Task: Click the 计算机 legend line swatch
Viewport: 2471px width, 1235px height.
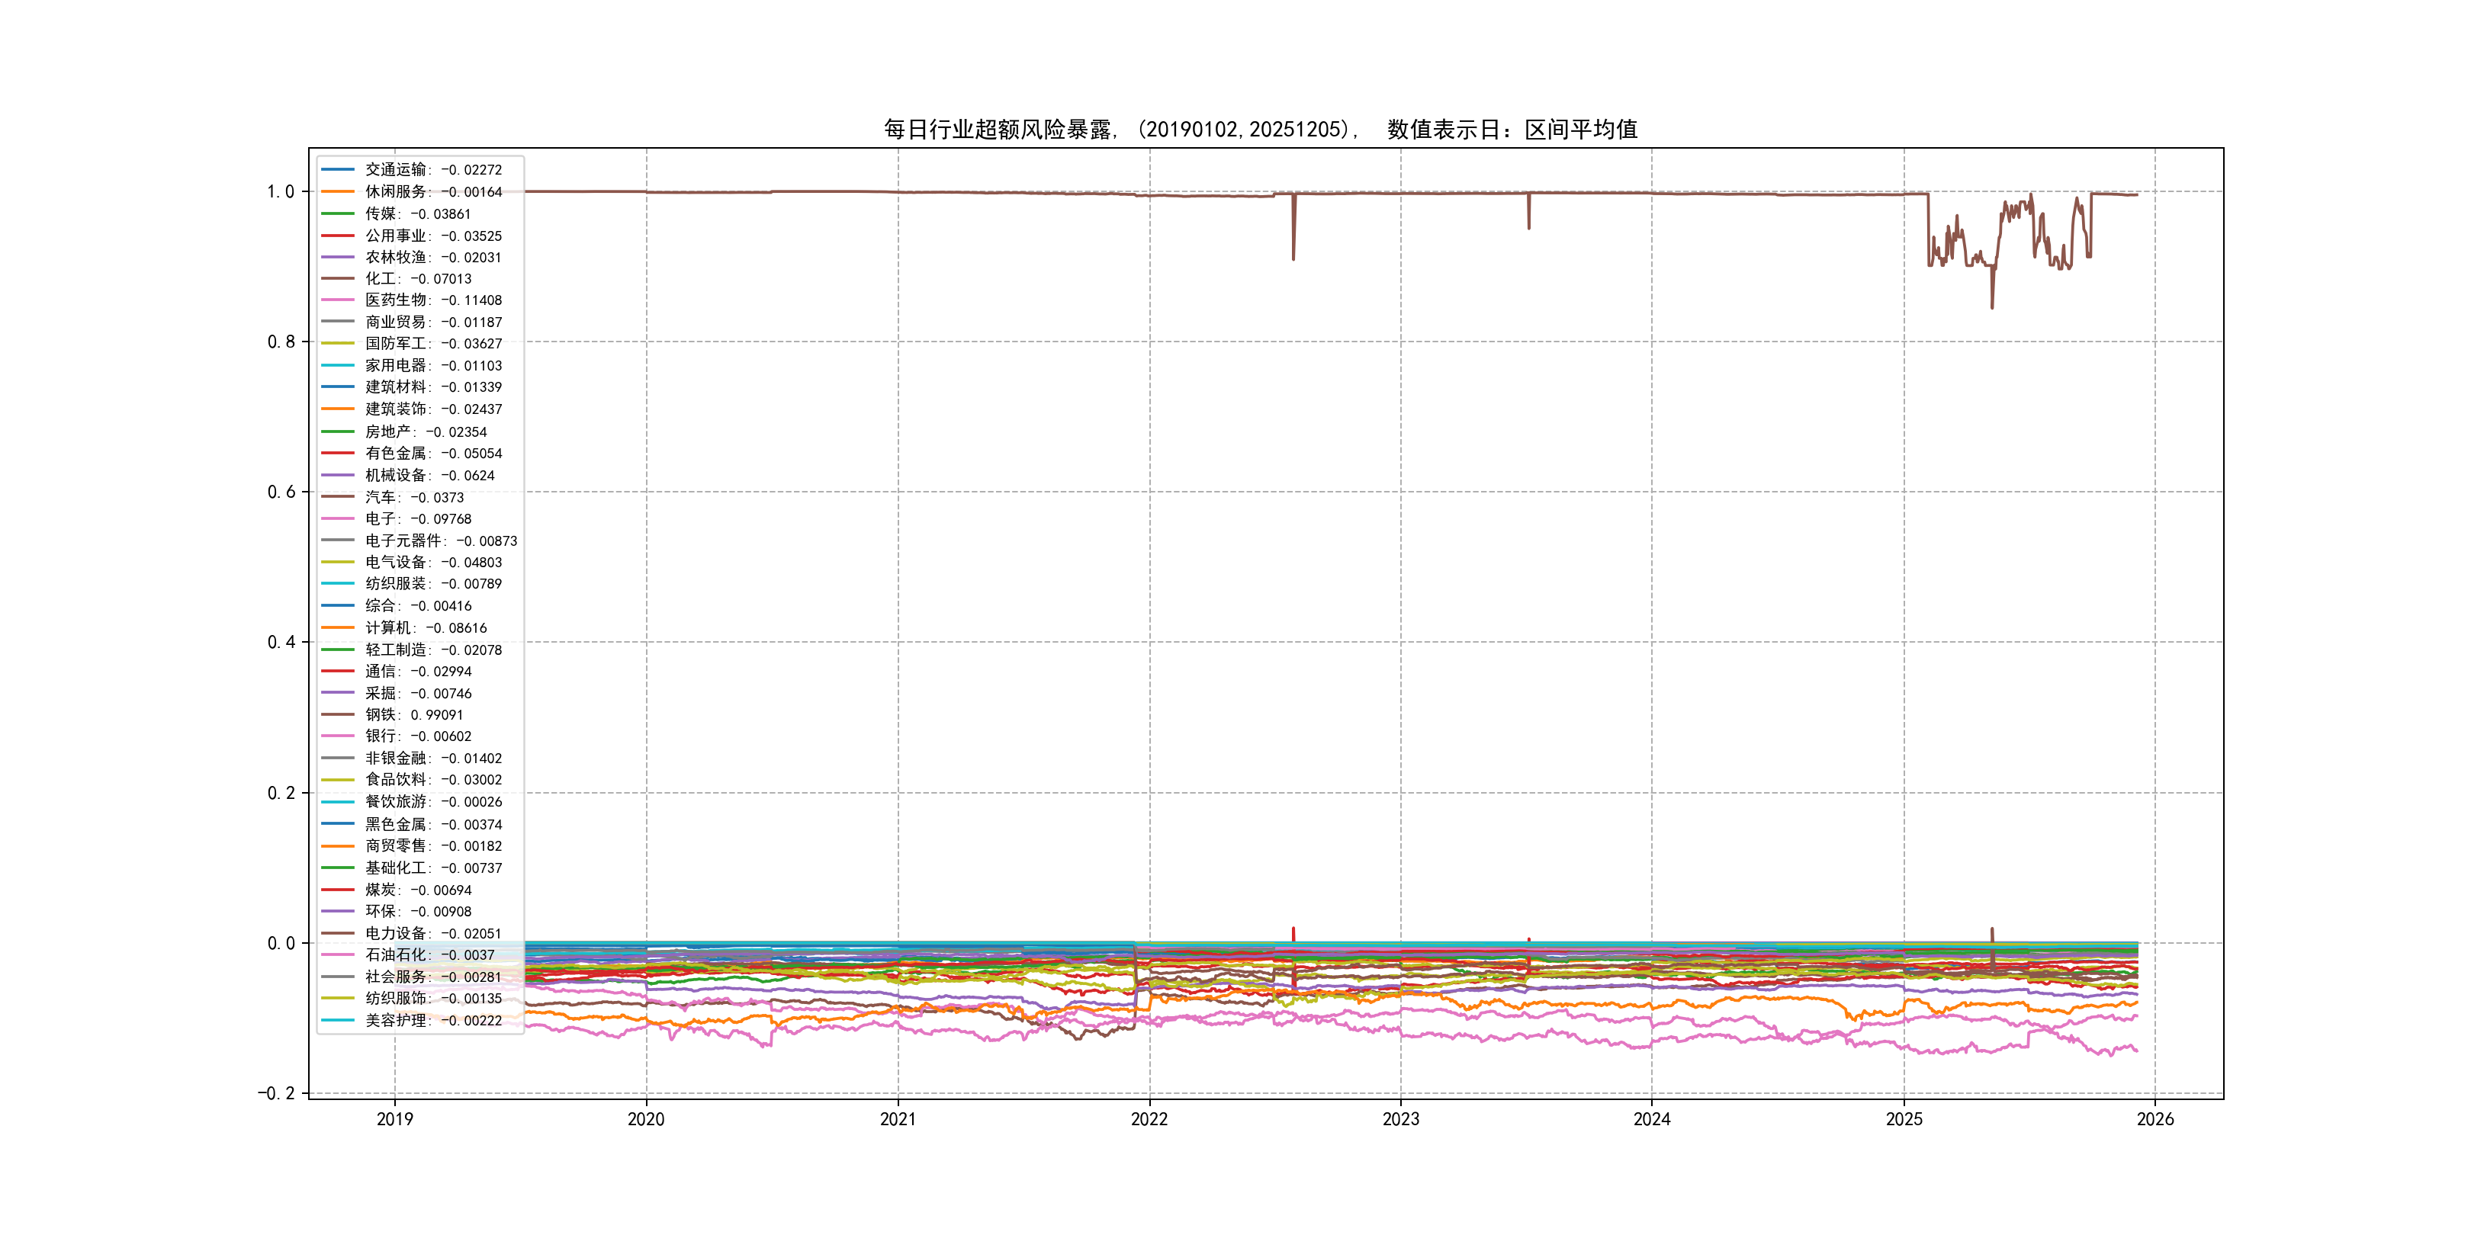Action: coord(338,628)
